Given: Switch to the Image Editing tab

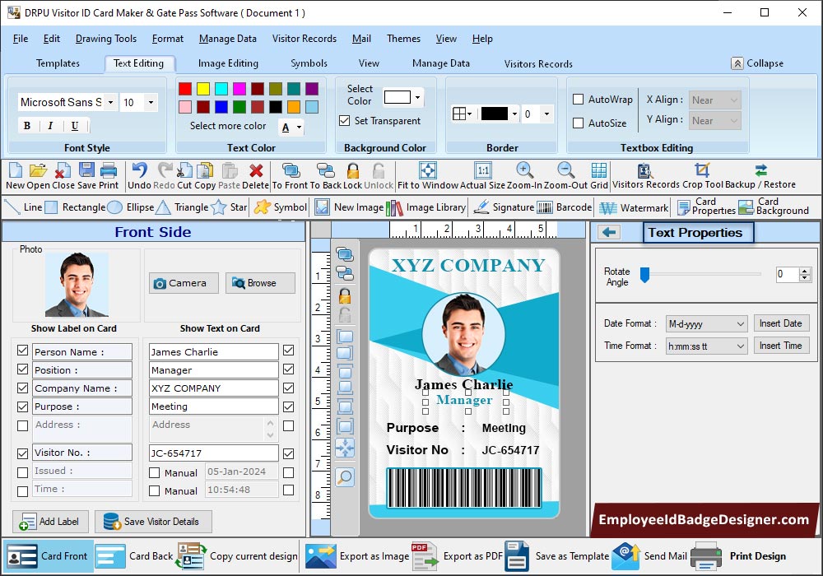Looking at the screenshot, I should tap(228, 63).
